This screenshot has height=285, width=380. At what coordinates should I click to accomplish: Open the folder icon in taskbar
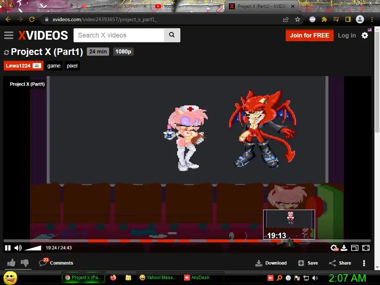[128, 278]
